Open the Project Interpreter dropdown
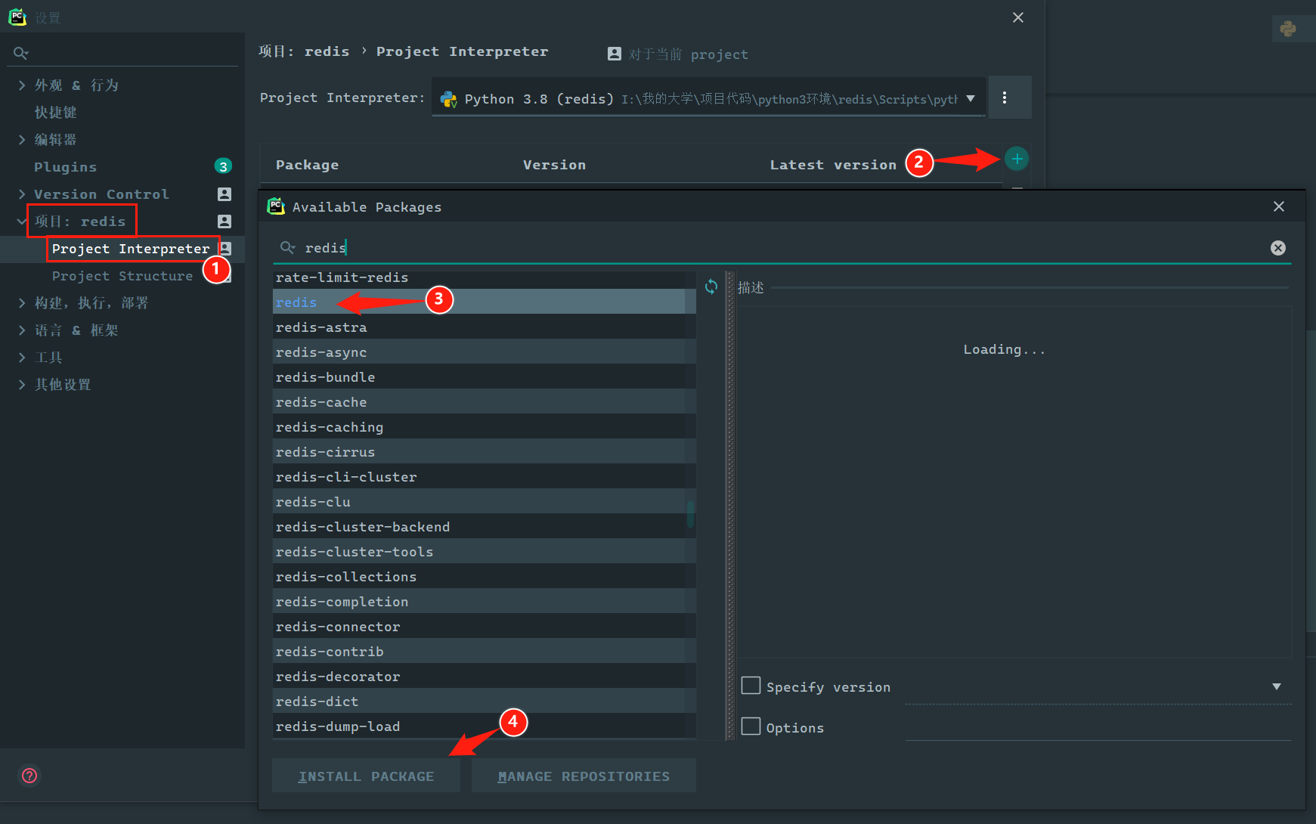 tap(971, 98)
